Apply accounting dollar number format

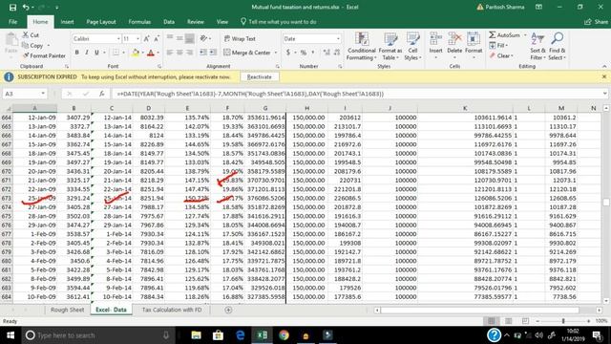[x=288, y=53]
